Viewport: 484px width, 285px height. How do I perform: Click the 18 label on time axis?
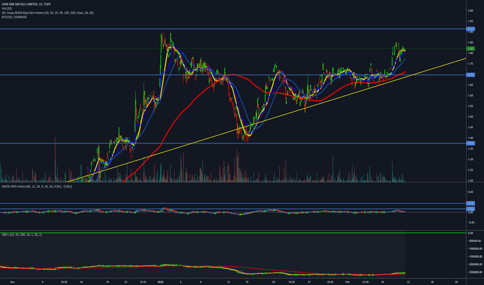[432, 282]
